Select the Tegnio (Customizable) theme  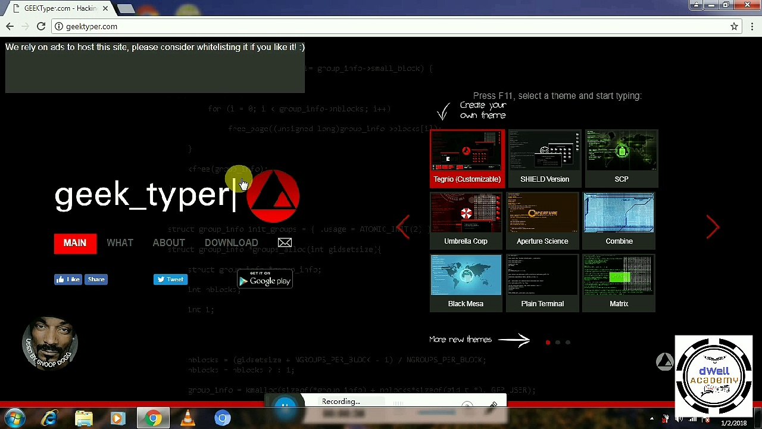click(x=467, y=158)
